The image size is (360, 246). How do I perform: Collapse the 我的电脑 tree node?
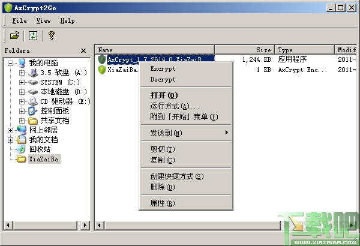tap(10, 63)
